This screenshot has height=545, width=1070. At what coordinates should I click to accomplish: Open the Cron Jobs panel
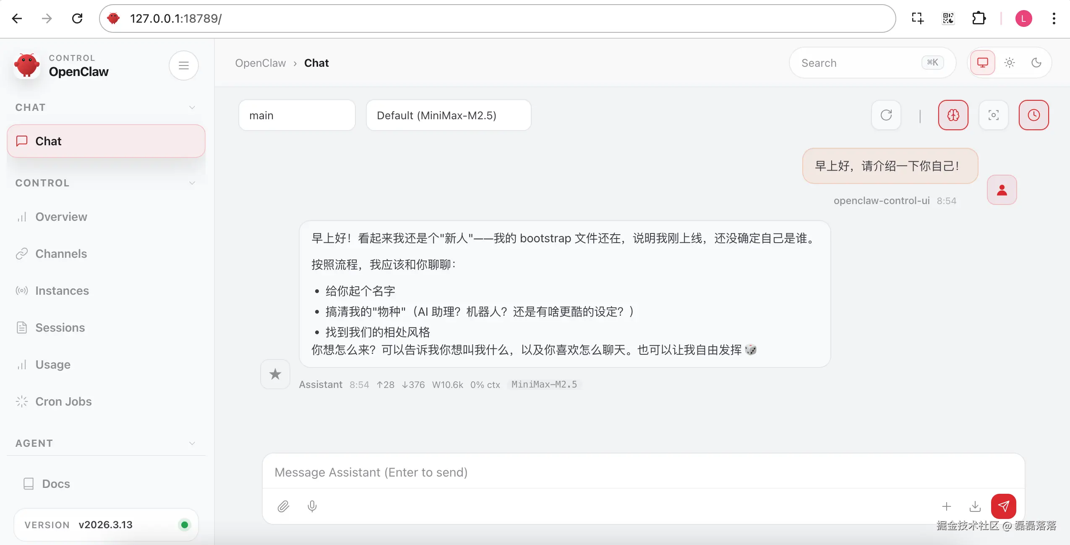(x=63, y=401)
